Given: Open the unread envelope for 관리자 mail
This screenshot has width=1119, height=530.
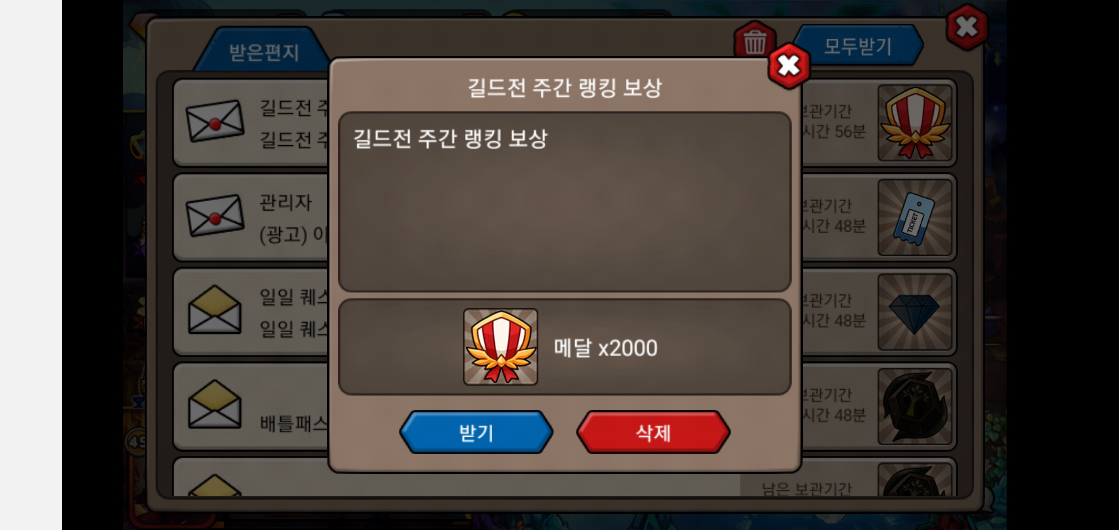Looking at the screenshot, I should (x=215, y=215).
